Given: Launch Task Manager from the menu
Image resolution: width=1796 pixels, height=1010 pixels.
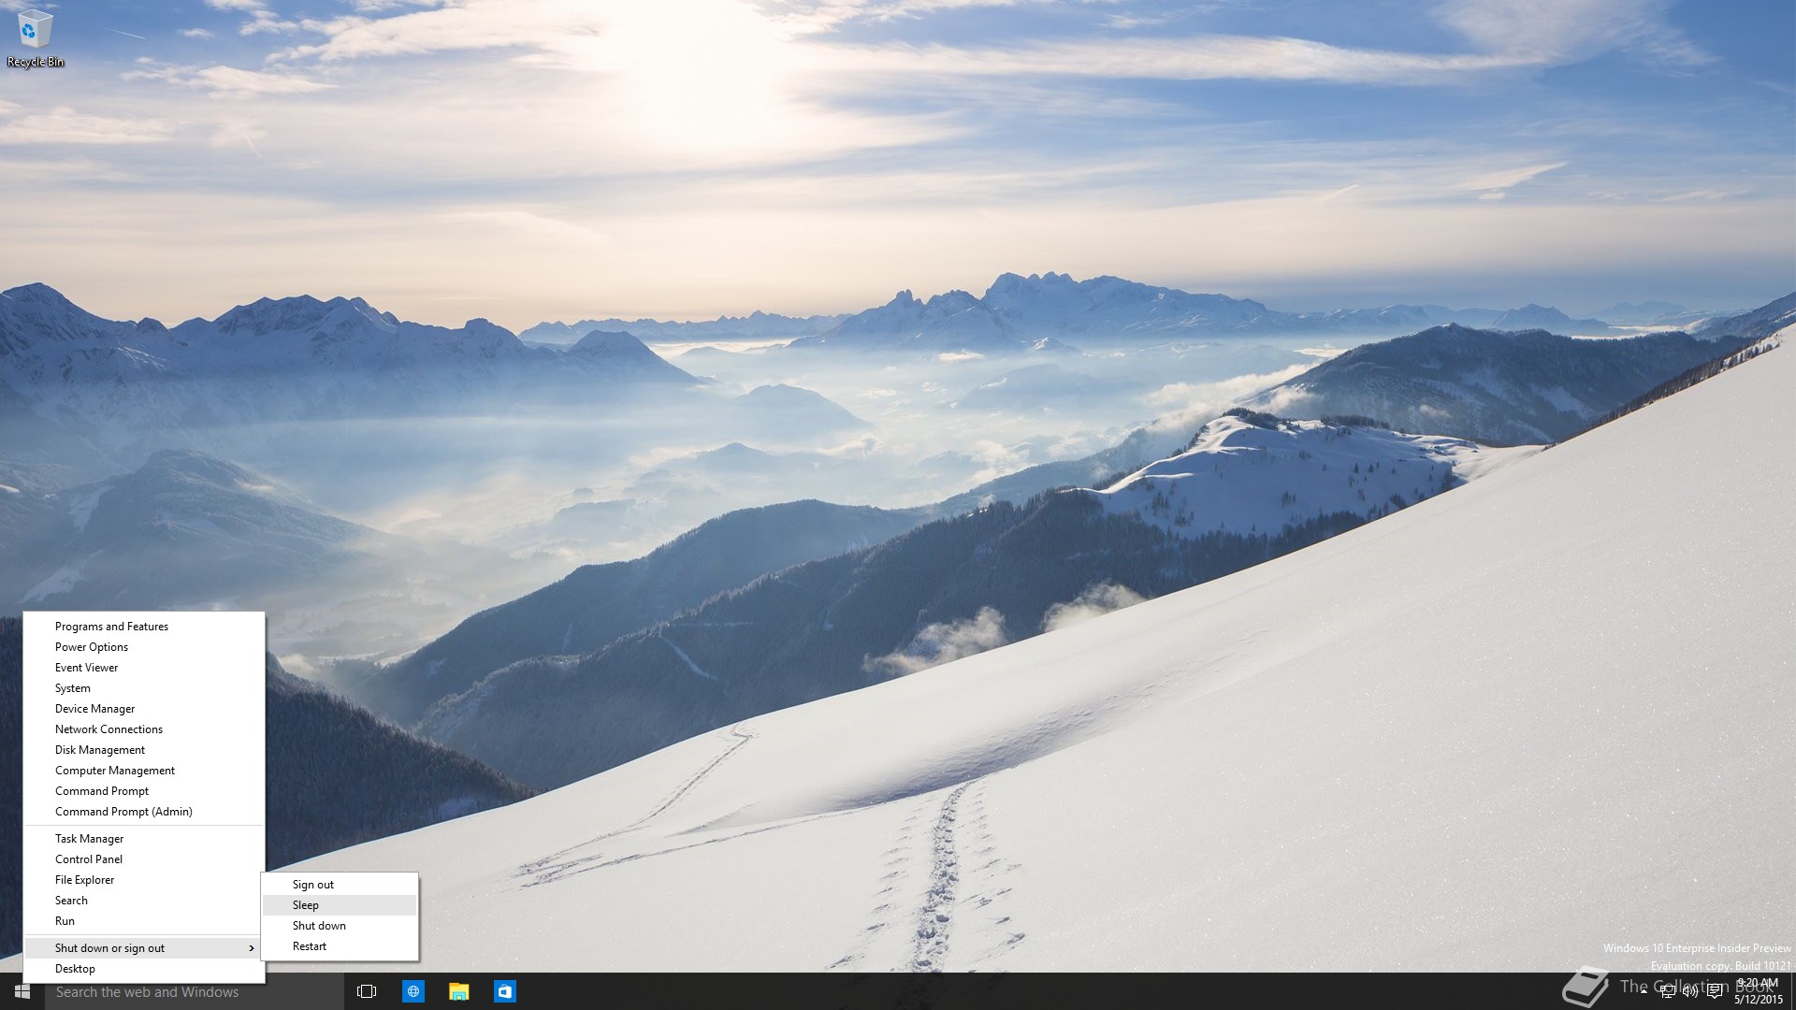Looking at the screenshot, I should tap(144, 839).
